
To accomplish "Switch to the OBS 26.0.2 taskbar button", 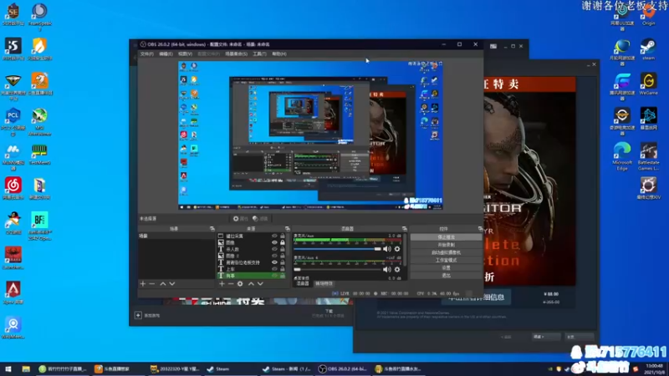I will 343,369.
